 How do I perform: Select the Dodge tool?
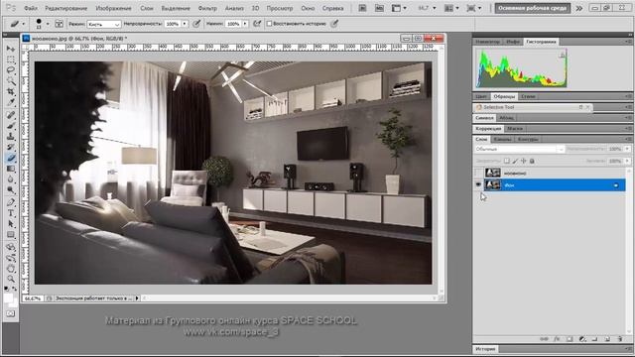click(x=11, y=190)
